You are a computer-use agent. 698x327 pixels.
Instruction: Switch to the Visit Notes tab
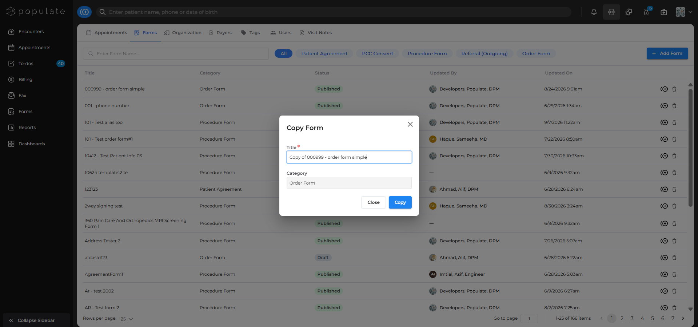tap(315, 33)
